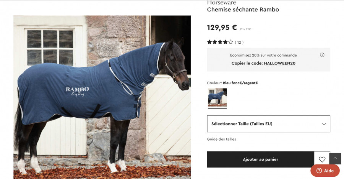Viewport: 344px width, 179px height.
Task: Open the 12 reviews count link
Action: coord(239,42)
